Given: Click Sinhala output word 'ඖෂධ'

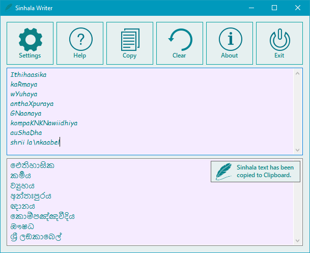Looking at the screenshot, I should coord(22,227).
